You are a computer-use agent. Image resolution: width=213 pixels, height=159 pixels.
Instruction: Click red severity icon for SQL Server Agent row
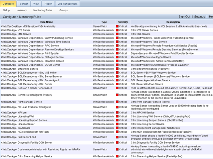[x=117, y=80]
